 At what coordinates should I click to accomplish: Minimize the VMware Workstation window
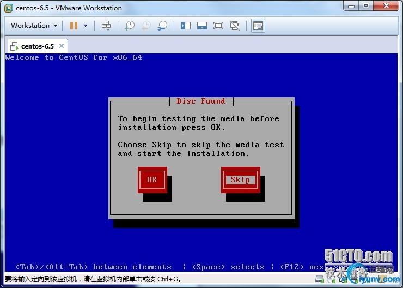(351, 6)
